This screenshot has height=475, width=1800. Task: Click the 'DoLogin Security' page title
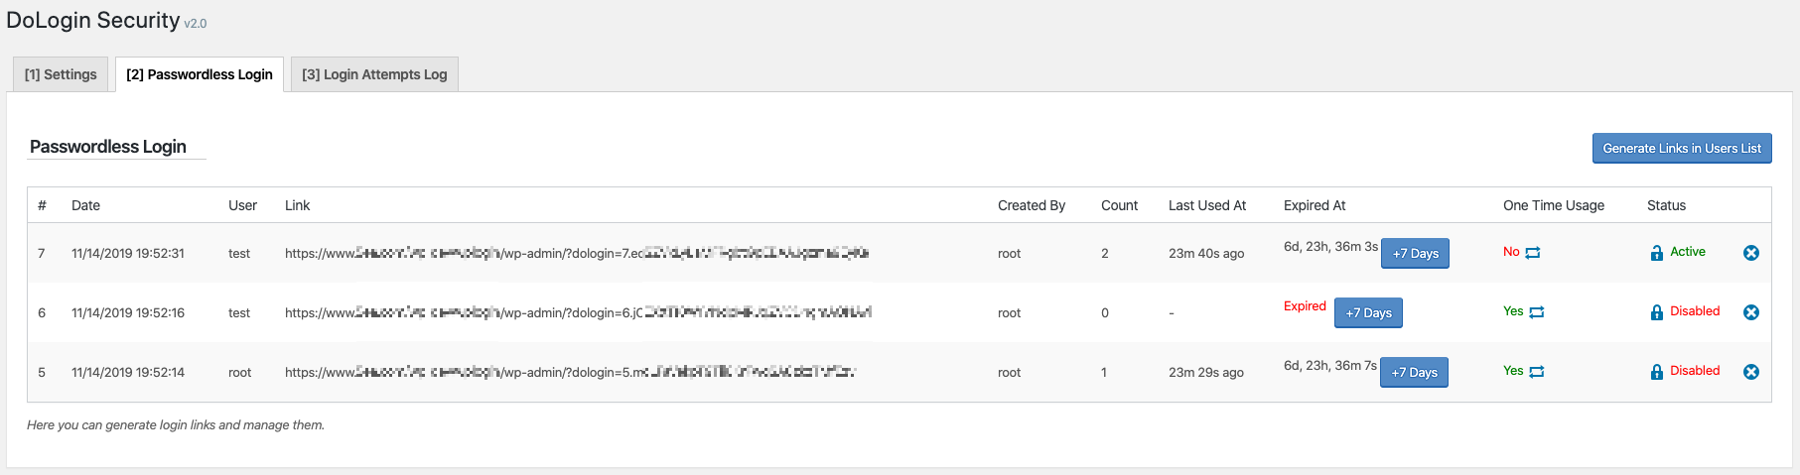click(x=93, y=20)
